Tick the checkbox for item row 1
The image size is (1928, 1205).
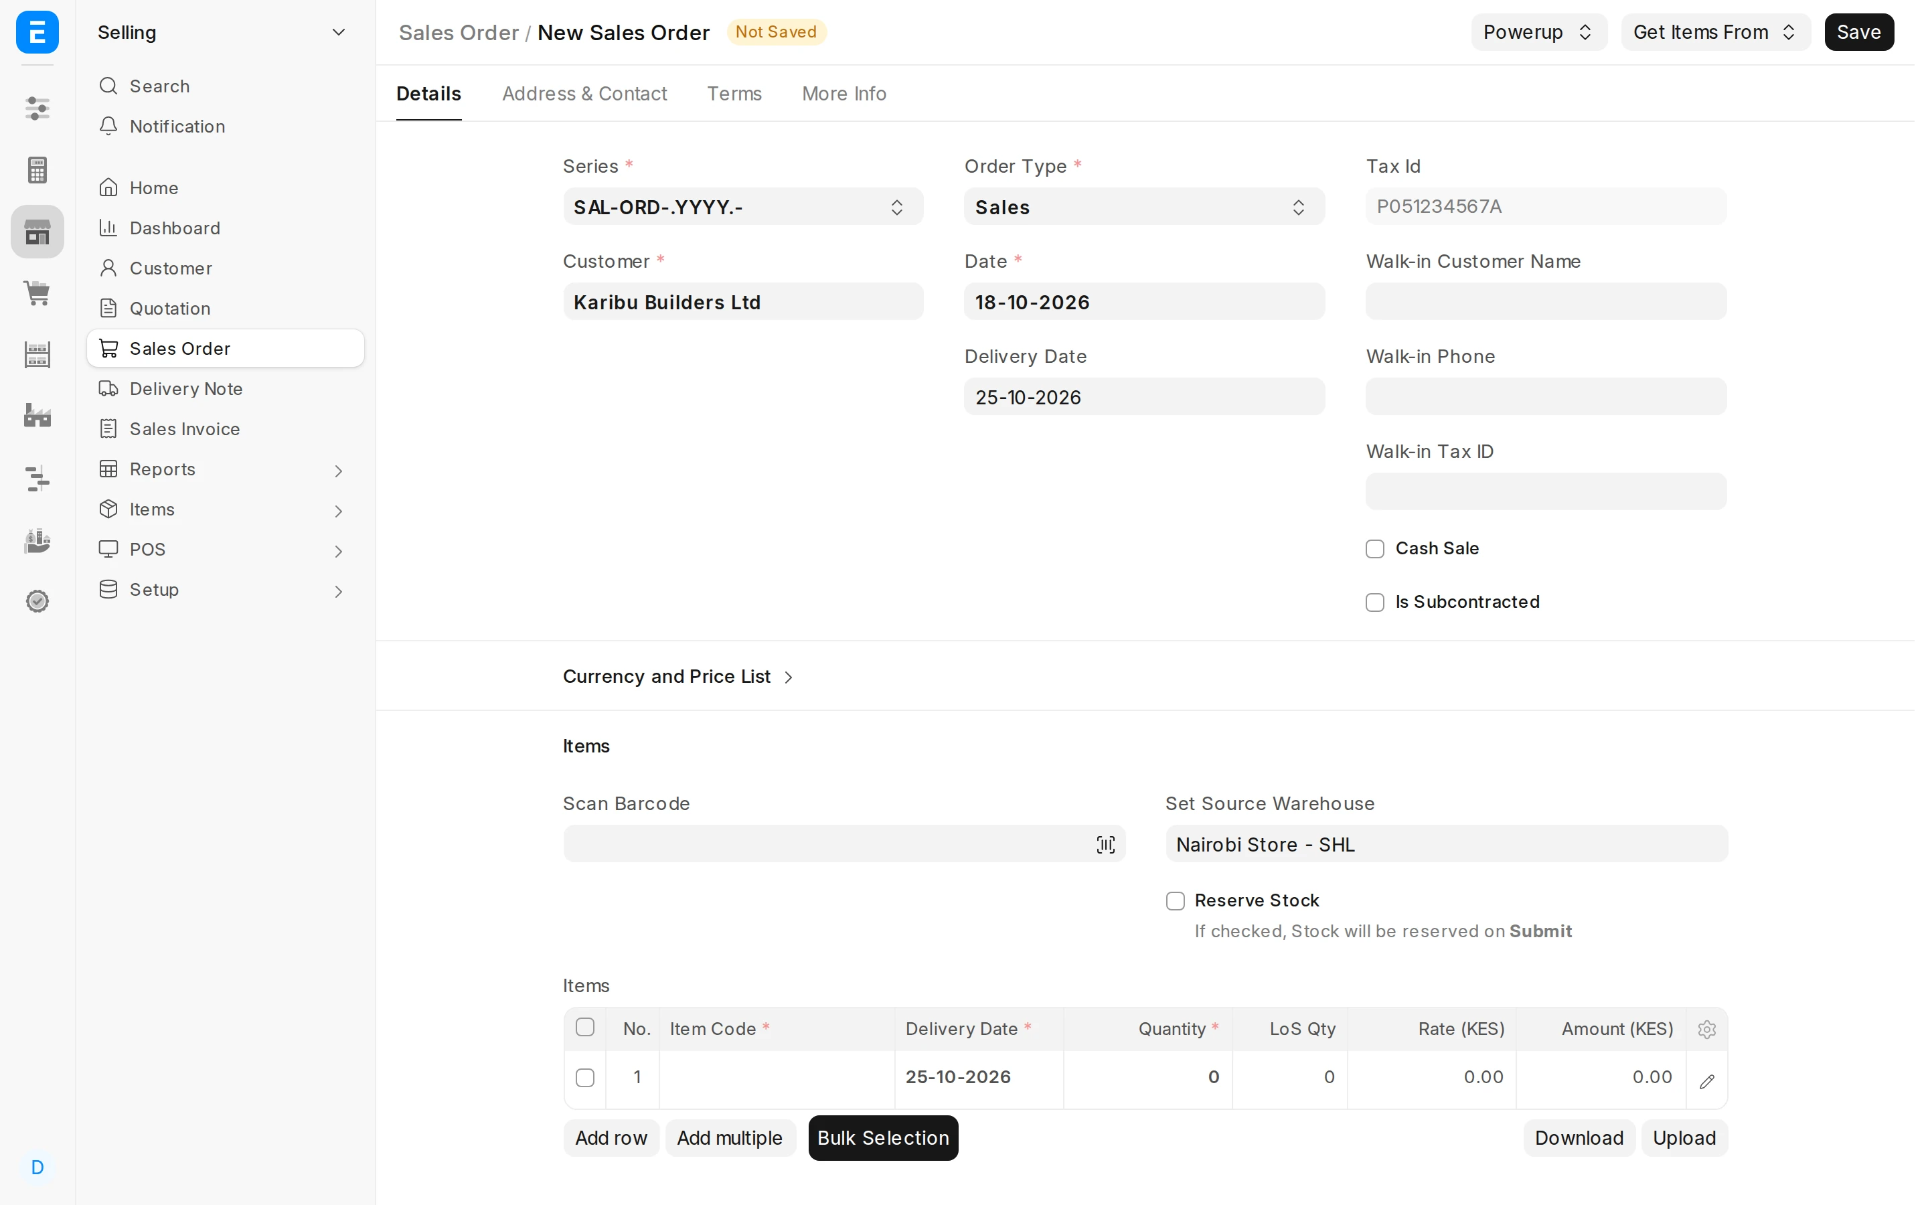click(585, 1078)
